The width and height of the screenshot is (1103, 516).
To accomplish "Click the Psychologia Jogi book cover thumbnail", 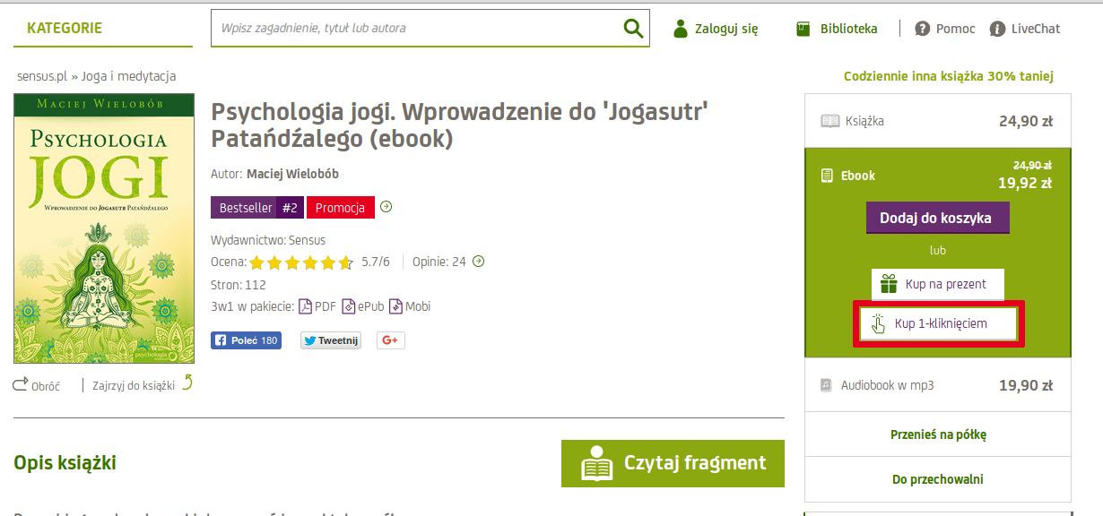I will [x=104, y=228].
